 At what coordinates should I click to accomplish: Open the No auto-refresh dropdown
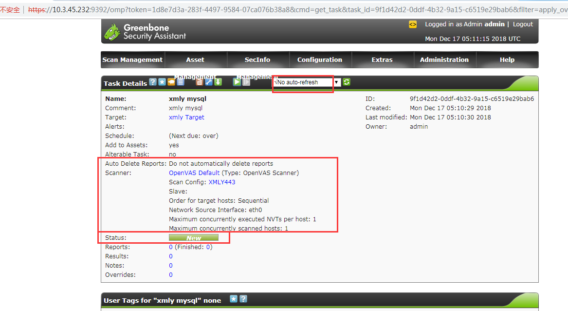pos(307,82)
